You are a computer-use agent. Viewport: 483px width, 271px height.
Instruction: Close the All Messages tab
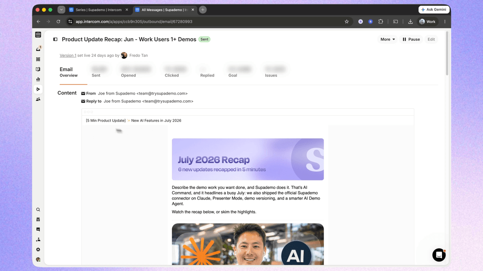pyautogui.click(x=192, y=10)
